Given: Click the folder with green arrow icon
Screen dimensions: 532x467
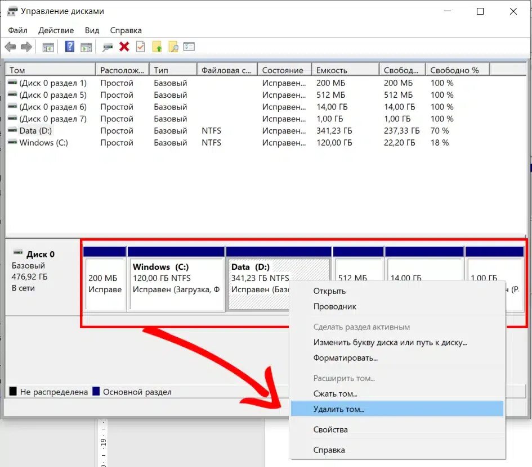Looking at the screenshot, I should pos(157,47).
